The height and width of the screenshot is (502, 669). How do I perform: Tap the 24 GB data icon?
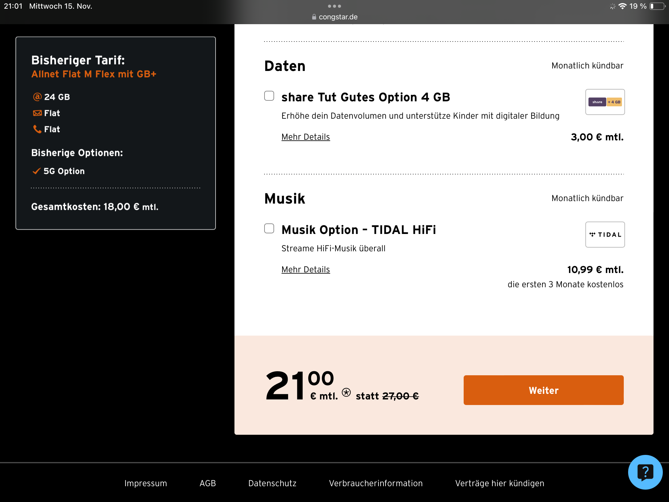click(x=37, y=97)
